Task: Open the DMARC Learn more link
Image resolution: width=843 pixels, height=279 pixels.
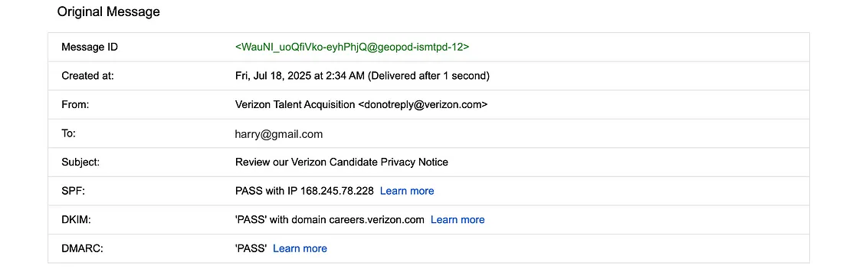Action: click(300, 248)
